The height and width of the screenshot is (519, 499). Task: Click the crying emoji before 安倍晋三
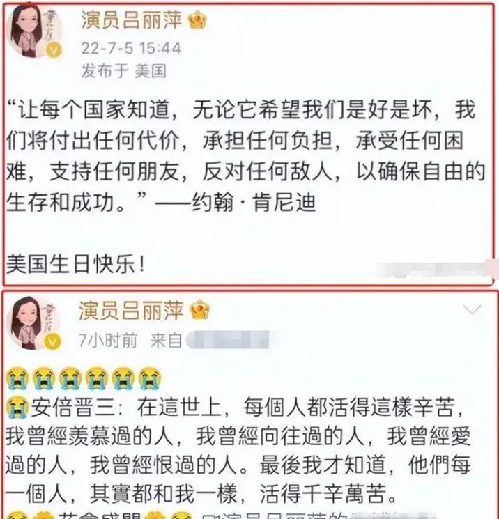pos(17,408)
